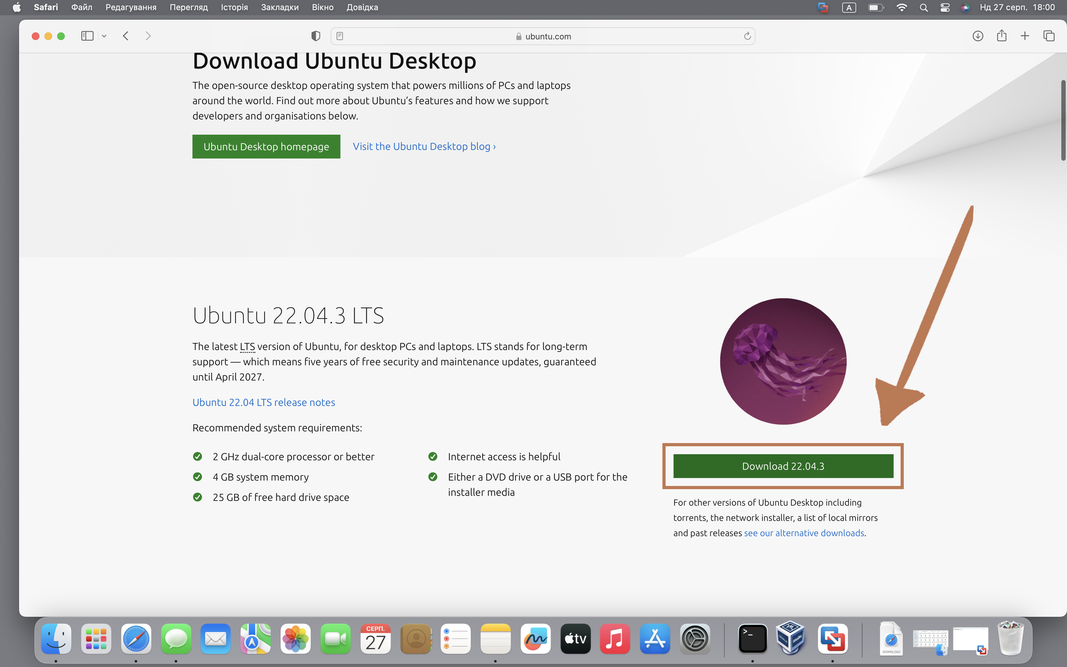The height and width of the screenshot is (667, 1067).
Task: Open Calendar from the Dock
Action: pos(376,638)
